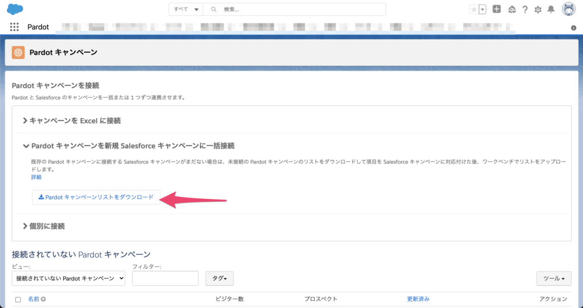Open the setup gear icon
Viewport: 583px width, 308px height.
coord(538,10)
